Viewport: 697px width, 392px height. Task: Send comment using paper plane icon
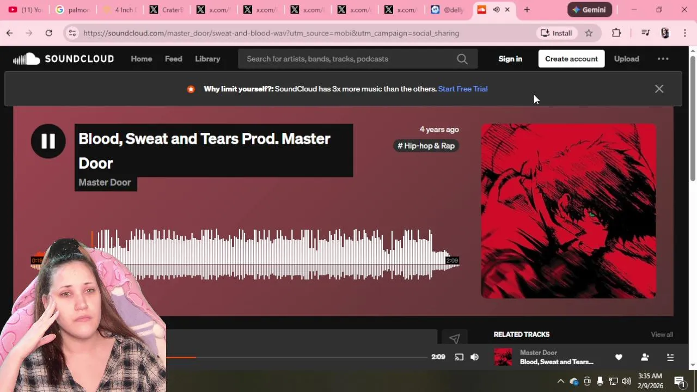(454, 339)
